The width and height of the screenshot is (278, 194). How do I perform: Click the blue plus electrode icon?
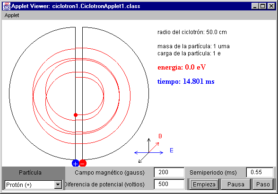(x=75, y=163)
